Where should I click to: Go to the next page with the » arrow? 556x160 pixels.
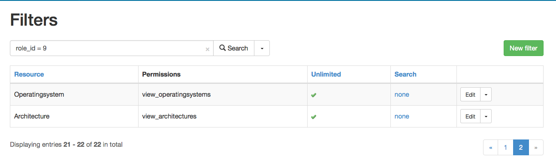[536, 148]
